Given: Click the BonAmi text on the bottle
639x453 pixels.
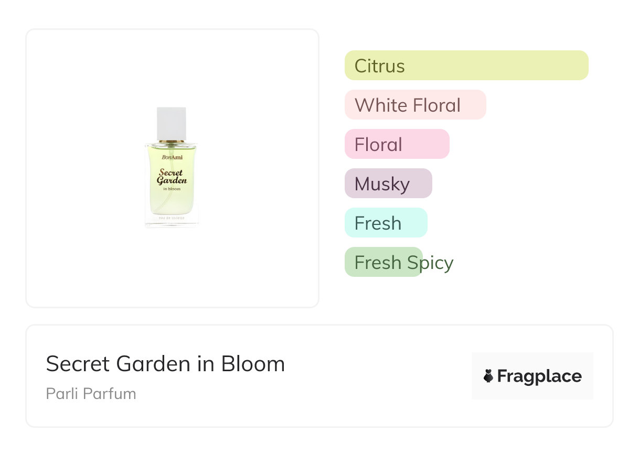Looking at the screenshot, I should [172, 157].
